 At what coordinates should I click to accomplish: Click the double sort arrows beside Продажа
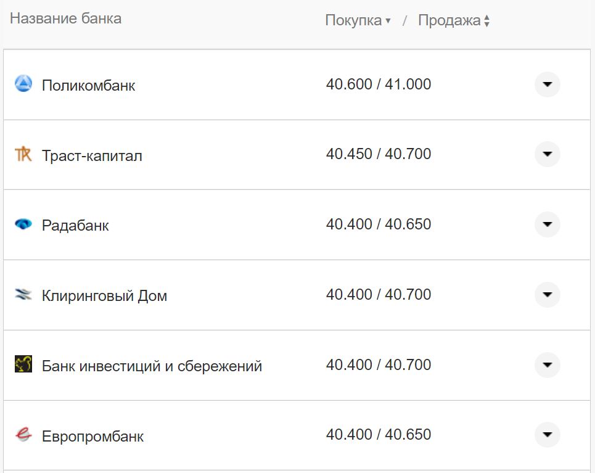[487, 20]
